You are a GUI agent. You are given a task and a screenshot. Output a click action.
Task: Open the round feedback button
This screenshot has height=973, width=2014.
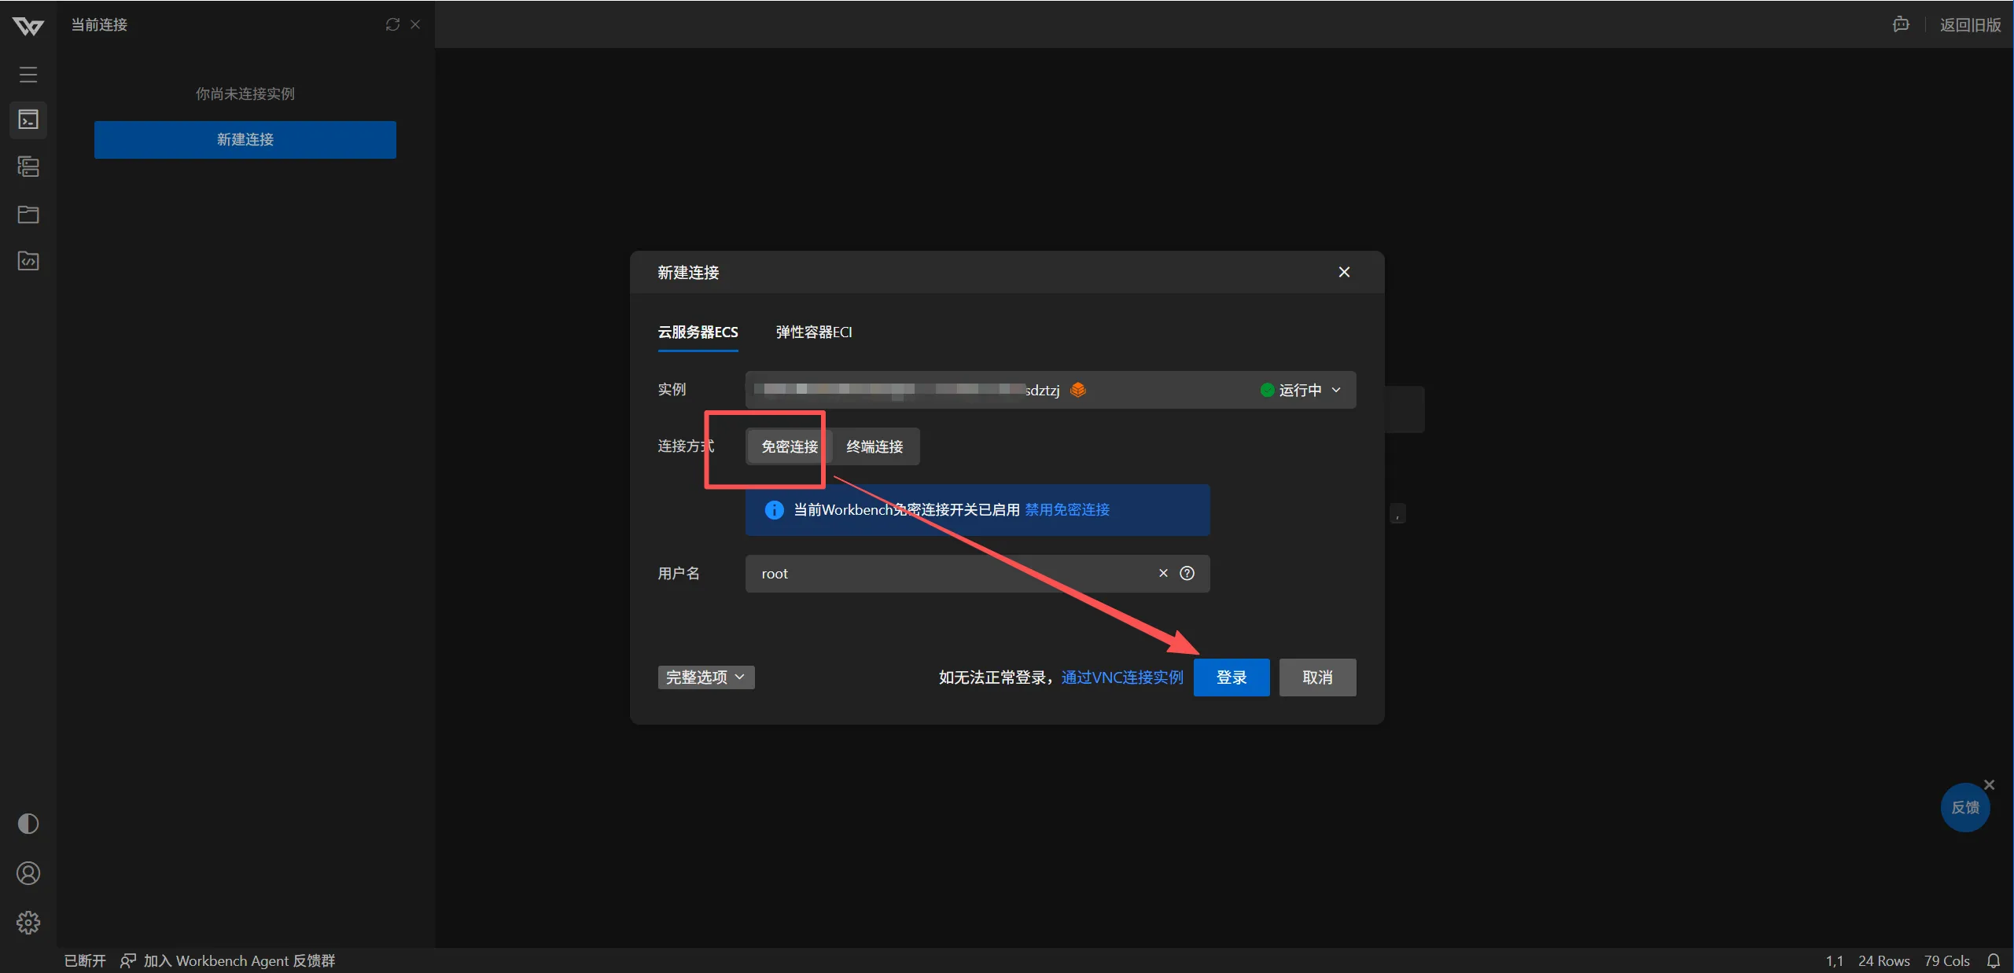(1965, 807)
